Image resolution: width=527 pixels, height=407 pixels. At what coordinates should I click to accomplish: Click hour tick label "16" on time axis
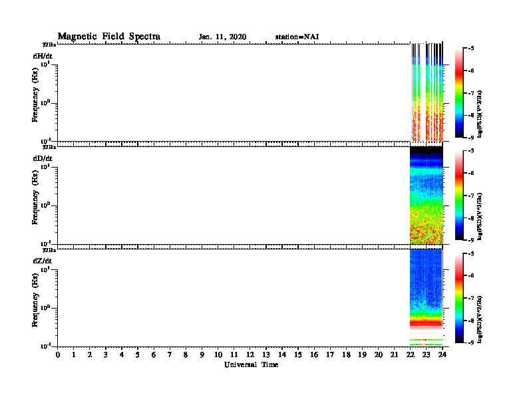(x=314, y=354)
